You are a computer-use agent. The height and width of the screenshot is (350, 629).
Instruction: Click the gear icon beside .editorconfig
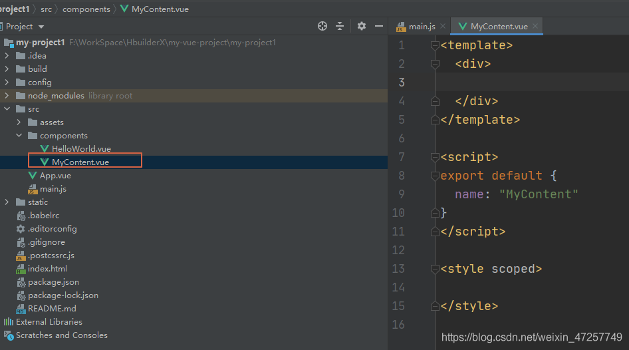21,229
